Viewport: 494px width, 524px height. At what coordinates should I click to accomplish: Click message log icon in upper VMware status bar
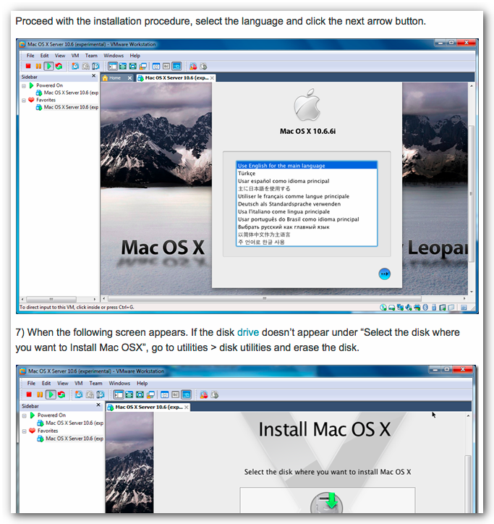(x=464, y=307)
